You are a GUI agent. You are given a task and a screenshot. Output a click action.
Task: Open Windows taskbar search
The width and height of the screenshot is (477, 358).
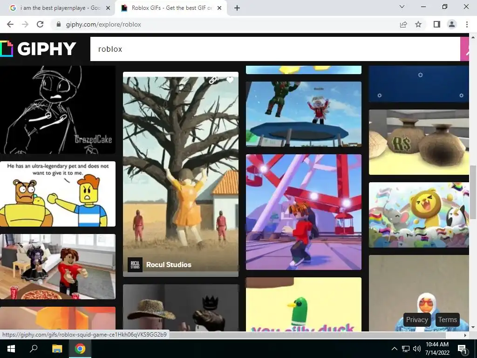(x=34, y=349)
